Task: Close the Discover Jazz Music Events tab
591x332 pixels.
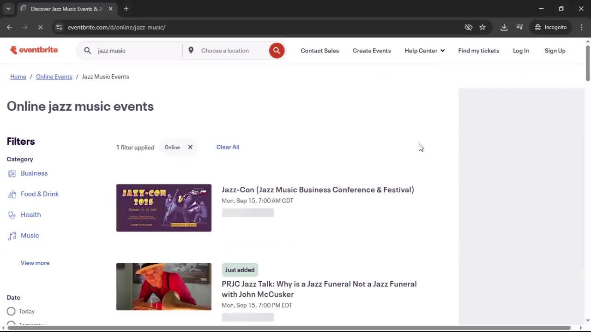Action: (x=110, y=9)
